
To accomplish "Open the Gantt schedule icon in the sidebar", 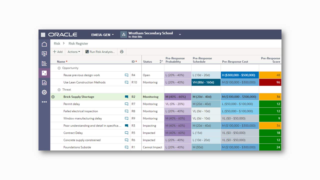I will pos(44,63).
